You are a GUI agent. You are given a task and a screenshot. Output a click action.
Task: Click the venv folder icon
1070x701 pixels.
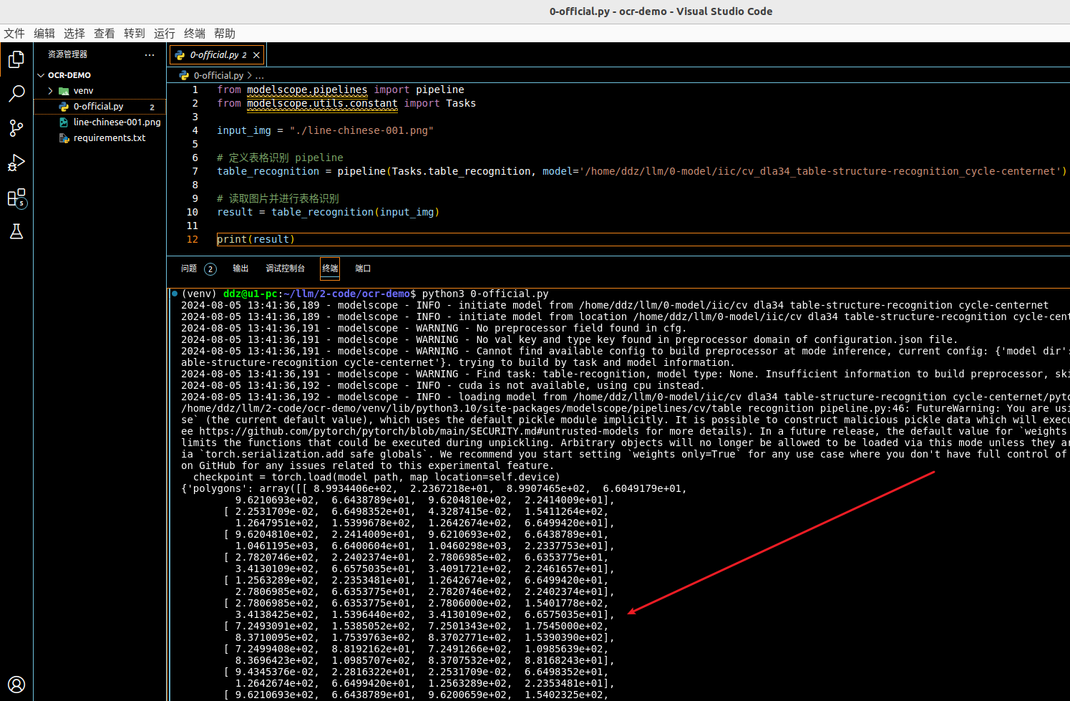(x=64, y=91)
